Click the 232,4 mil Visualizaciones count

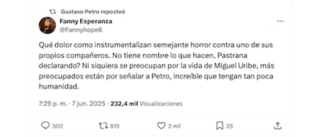(x=146, y=104)
